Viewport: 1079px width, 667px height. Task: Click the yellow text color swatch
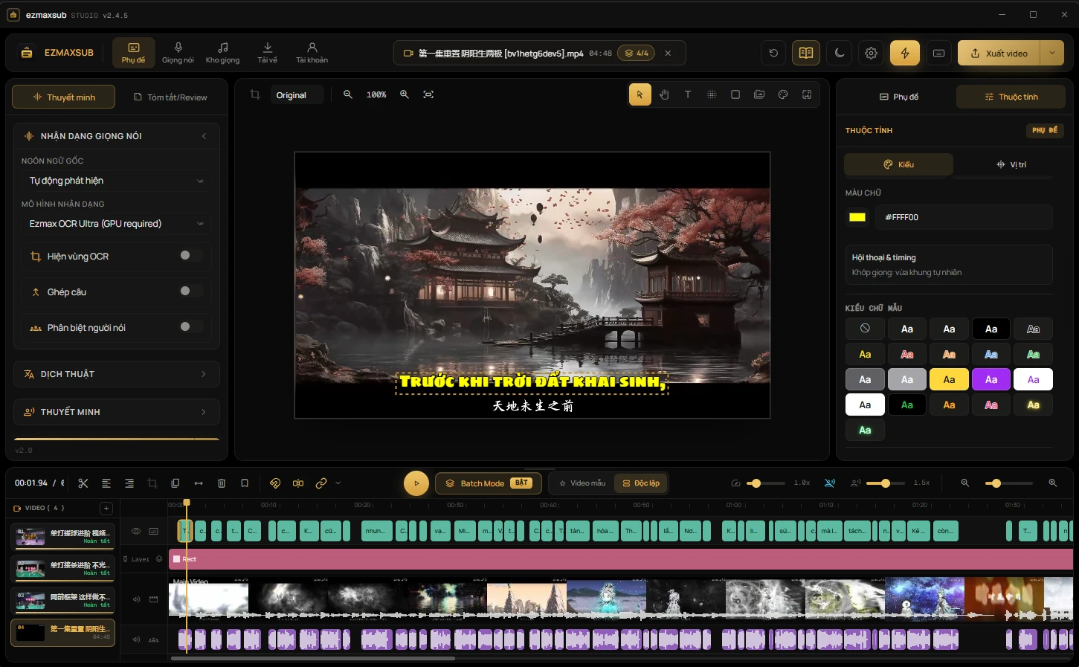[857, 217]
